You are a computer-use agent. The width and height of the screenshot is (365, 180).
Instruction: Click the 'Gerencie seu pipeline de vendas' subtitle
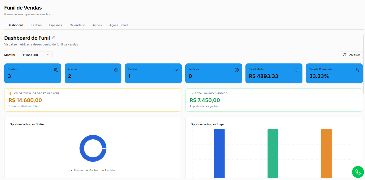tap(27, 14)
